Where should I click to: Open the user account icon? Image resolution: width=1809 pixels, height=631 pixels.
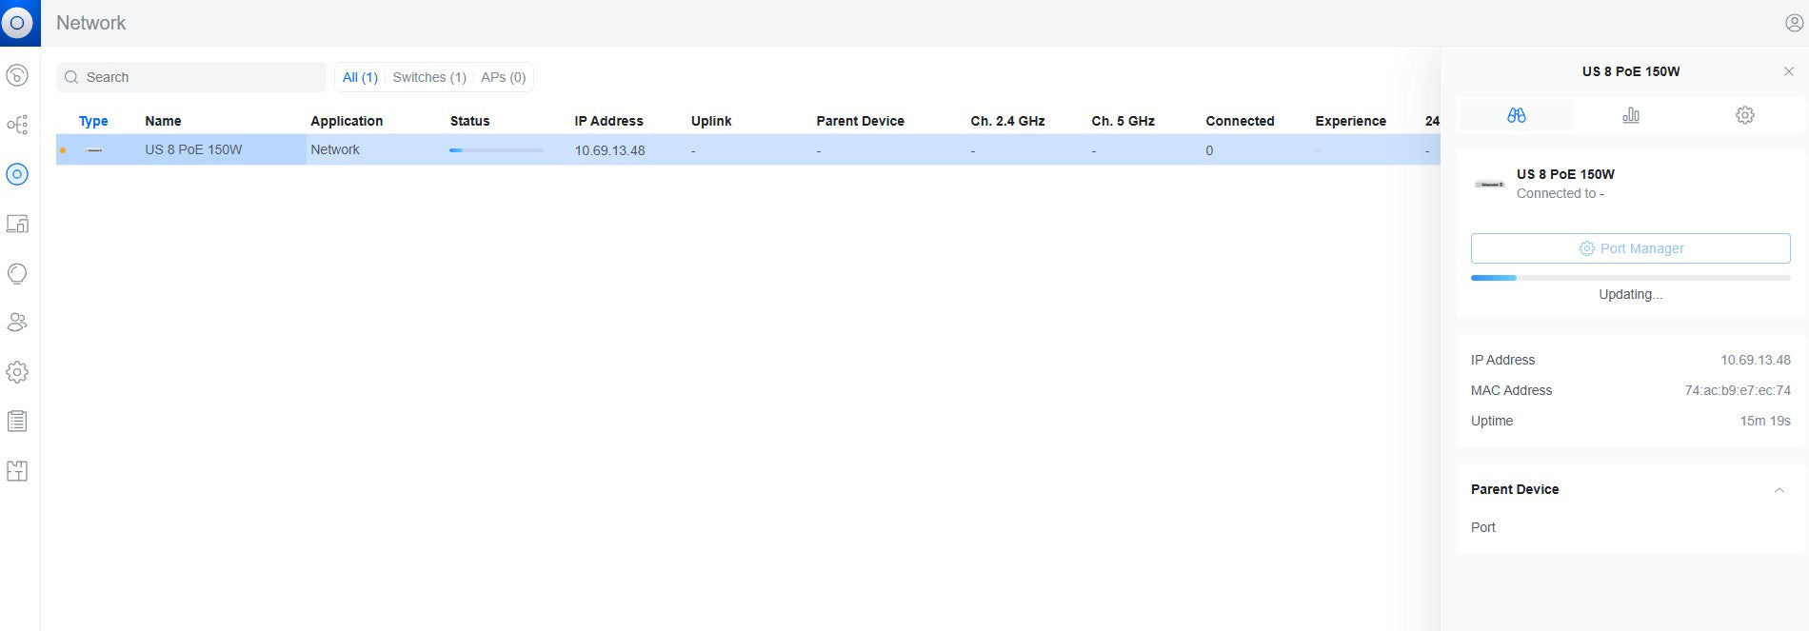coord(1794,23)
